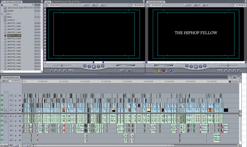Click the yellow Insert edit button in Canvas
247x147 pixels.
[x=156, y=71]
